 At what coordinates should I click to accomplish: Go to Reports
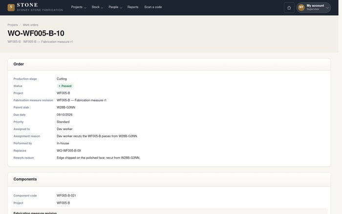click(x=133, y=7)
